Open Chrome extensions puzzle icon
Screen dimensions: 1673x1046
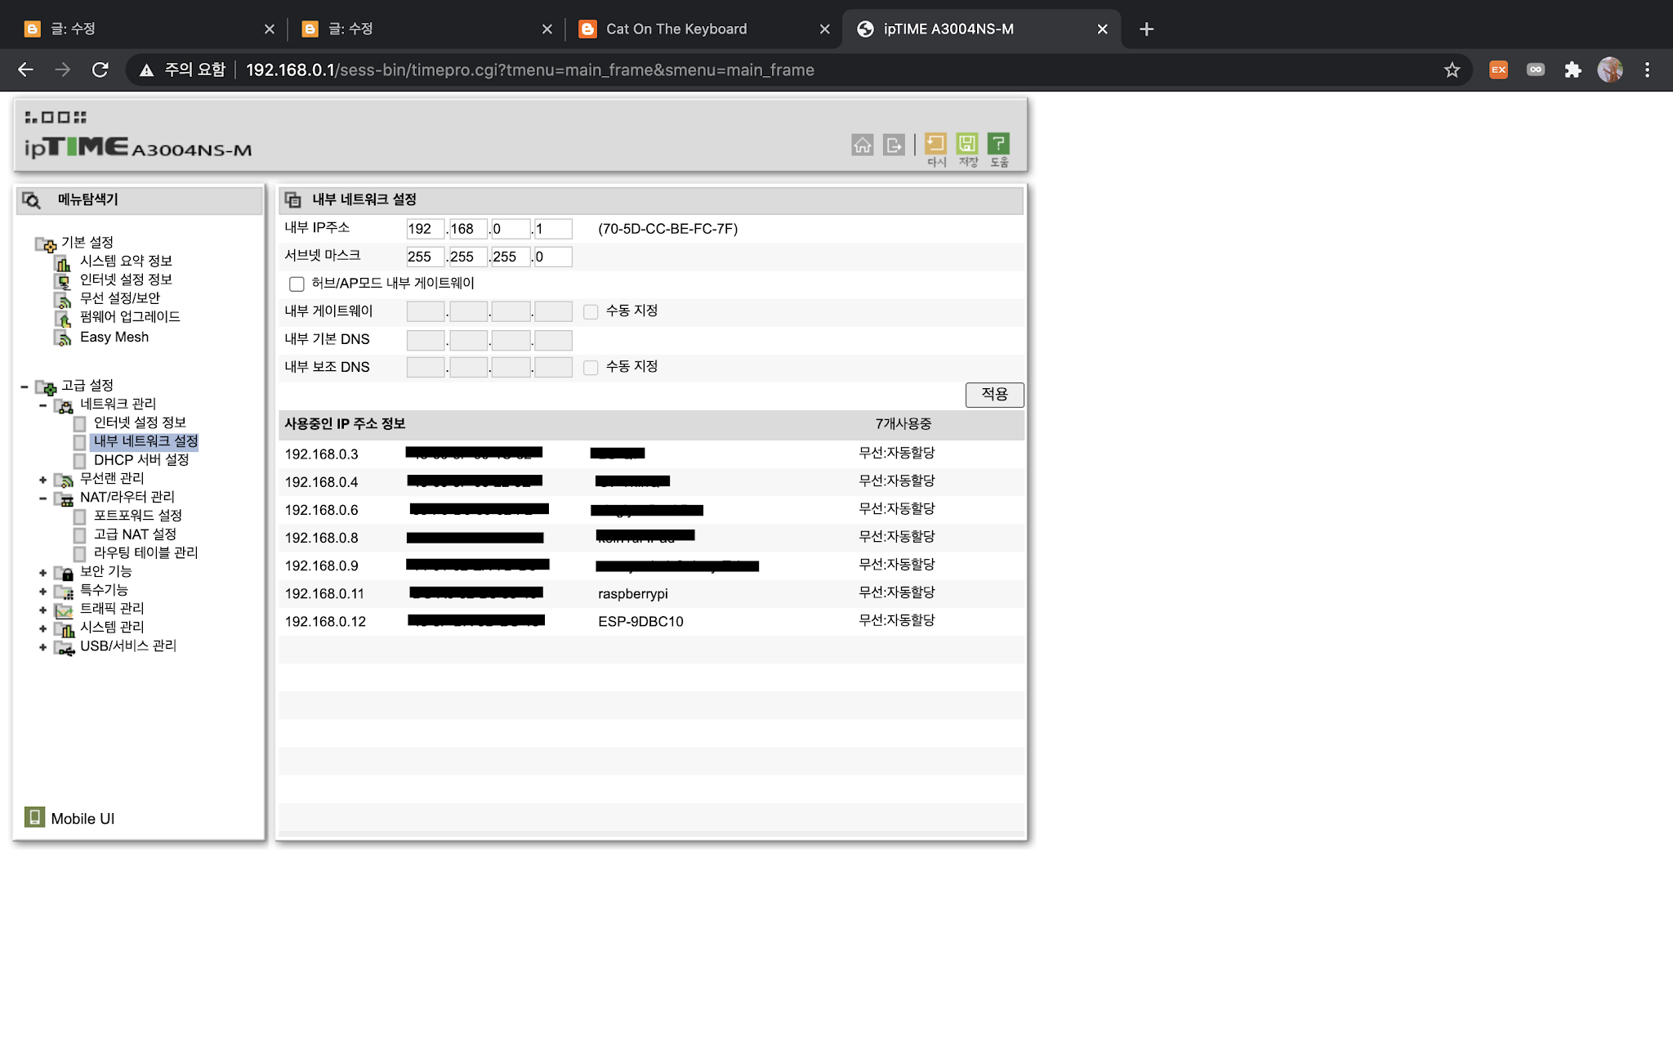(x=1573, y=70)
